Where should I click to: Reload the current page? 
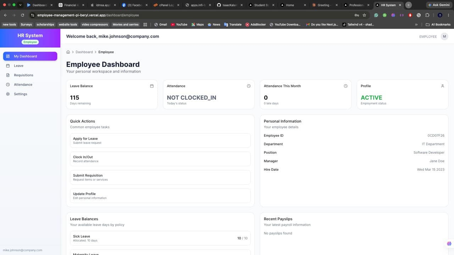[x=22, y=15]
